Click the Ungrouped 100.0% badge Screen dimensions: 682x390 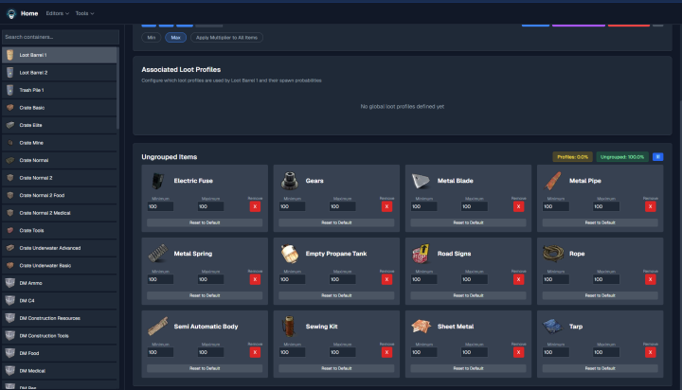click(622, 157)
